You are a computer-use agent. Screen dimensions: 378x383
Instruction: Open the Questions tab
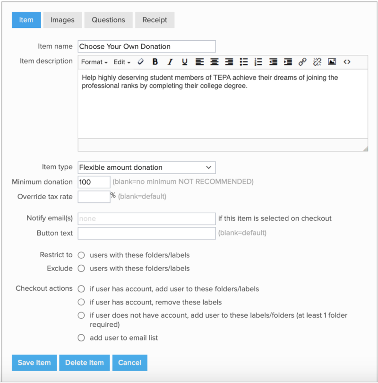108,20
